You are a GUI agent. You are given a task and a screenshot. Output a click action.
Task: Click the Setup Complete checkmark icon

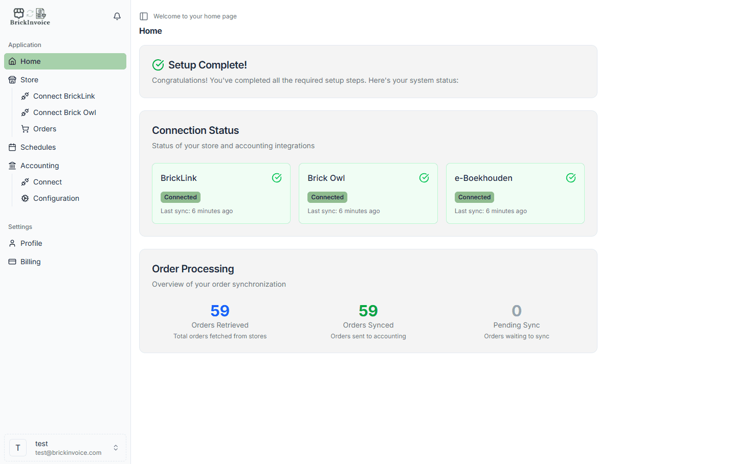pyautogui.click(x=158, y=65)
